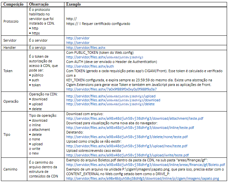Image resolution: width=230 pixels, height=184 pixels.
Task: Open the download/attachment/teste.pdf link
Action: pyautogui.click(x=135, y=118)
